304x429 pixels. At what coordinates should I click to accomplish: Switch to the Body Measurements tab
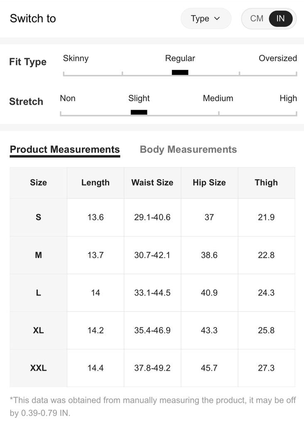pos(188,150)
